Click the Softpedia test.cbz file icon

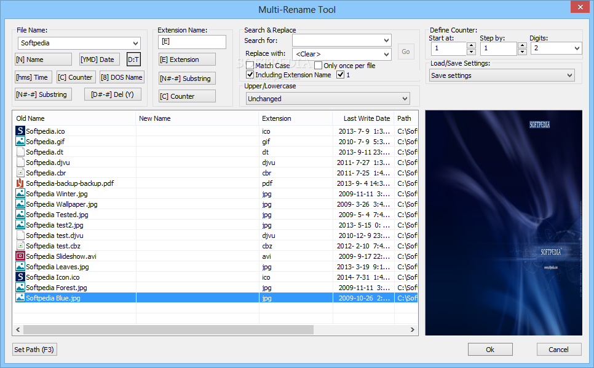pyautogui.click(x=20, y=245)
